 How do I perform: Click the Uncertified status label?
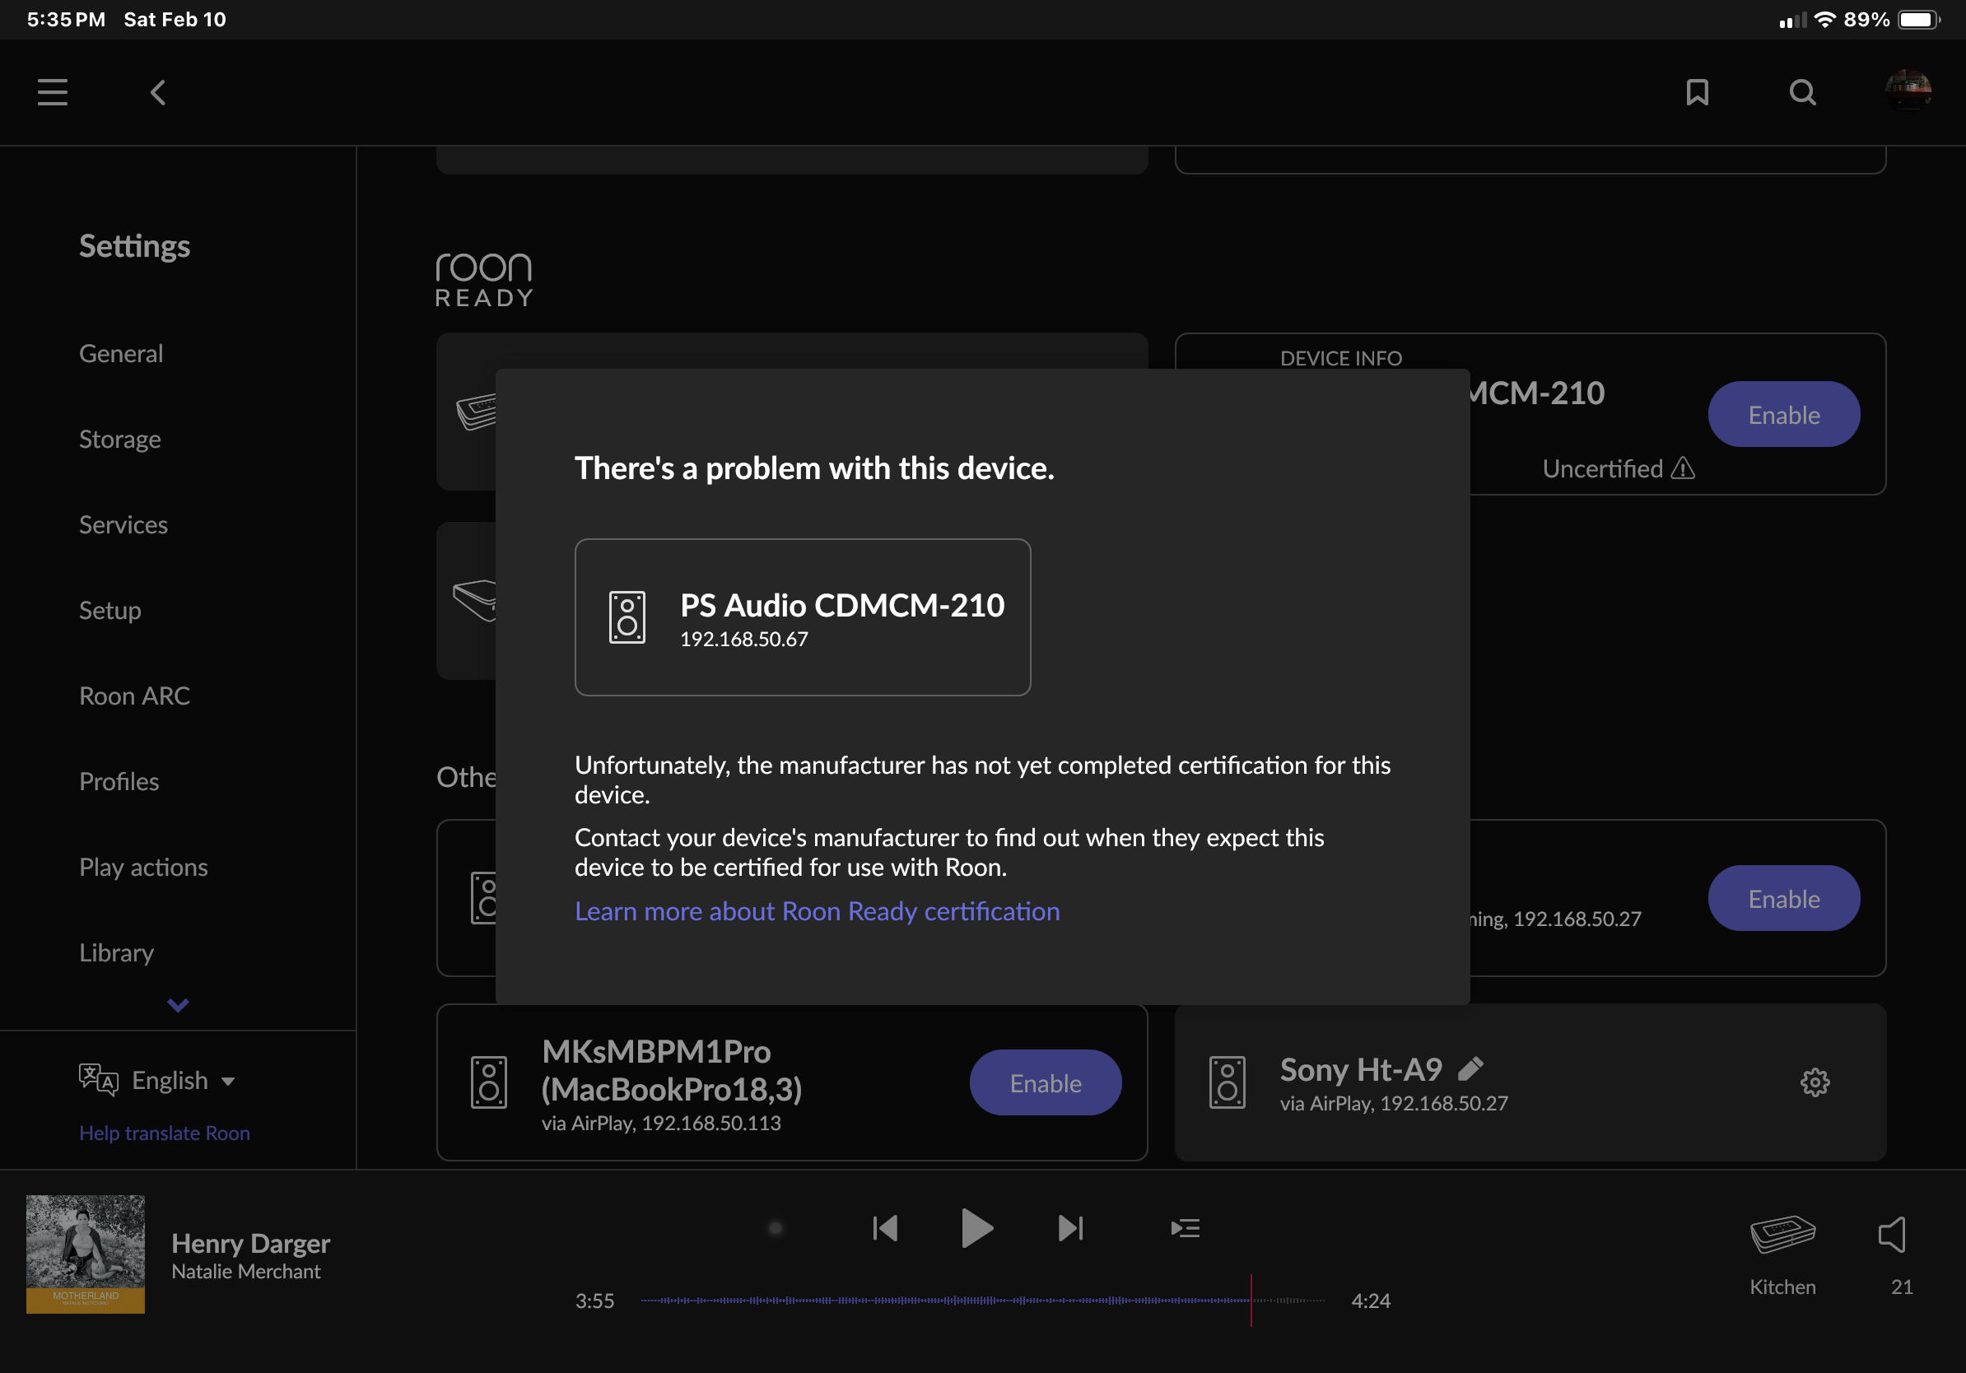pos(1602,468)
